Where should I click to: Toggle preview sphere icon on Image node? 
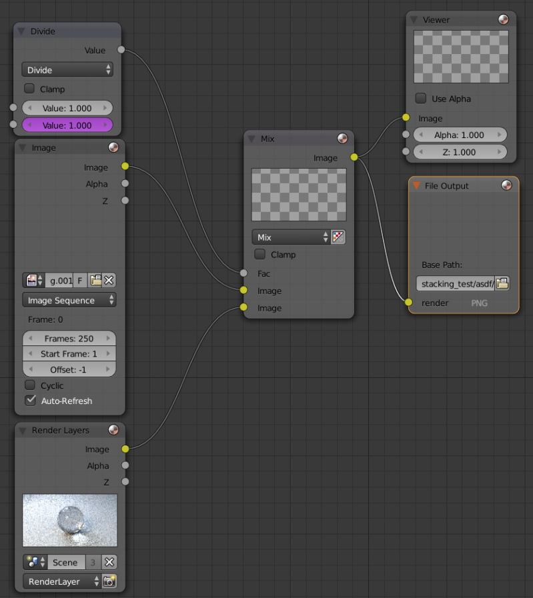(113, 147)
